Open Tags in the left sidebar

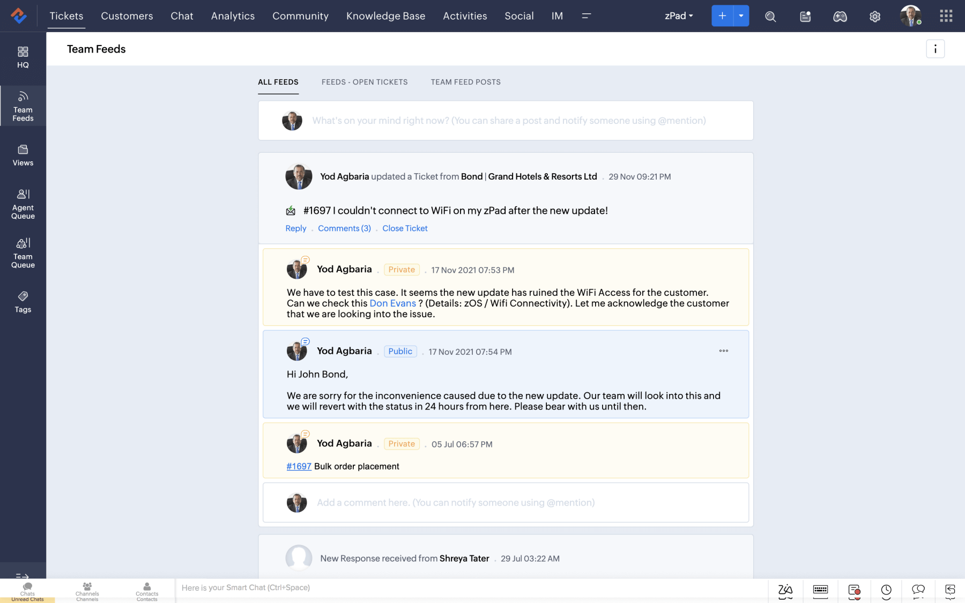coord(23,302)
